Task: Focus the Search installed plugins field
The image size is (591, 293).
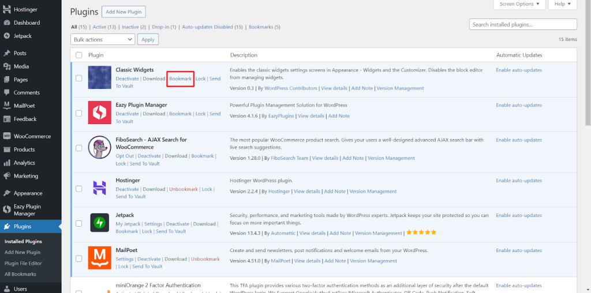Action: tap(523, 24)
